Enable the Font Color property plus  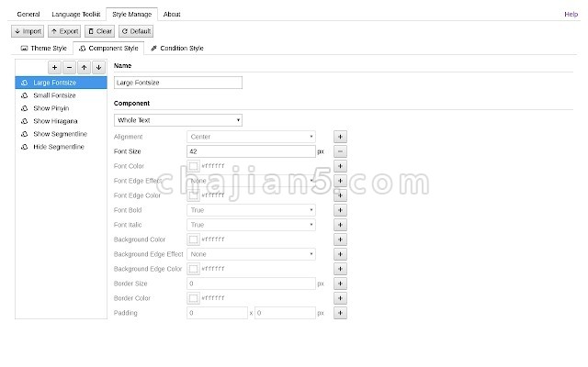click(x=340, y=166)
